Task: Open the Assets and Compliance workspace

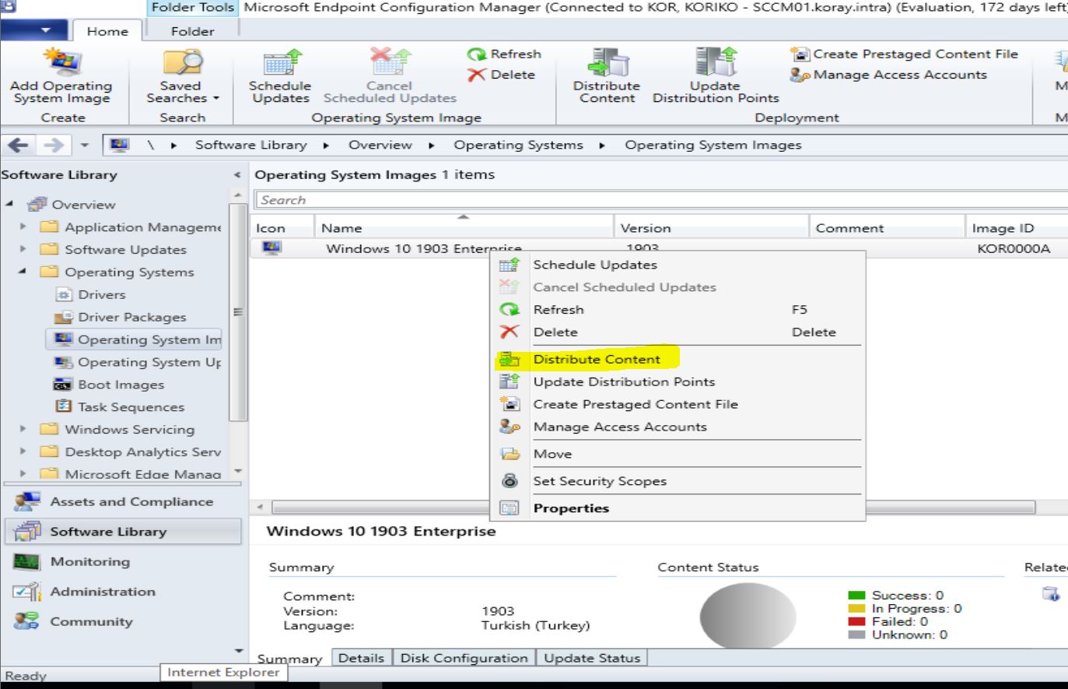Action: point(124,502)
